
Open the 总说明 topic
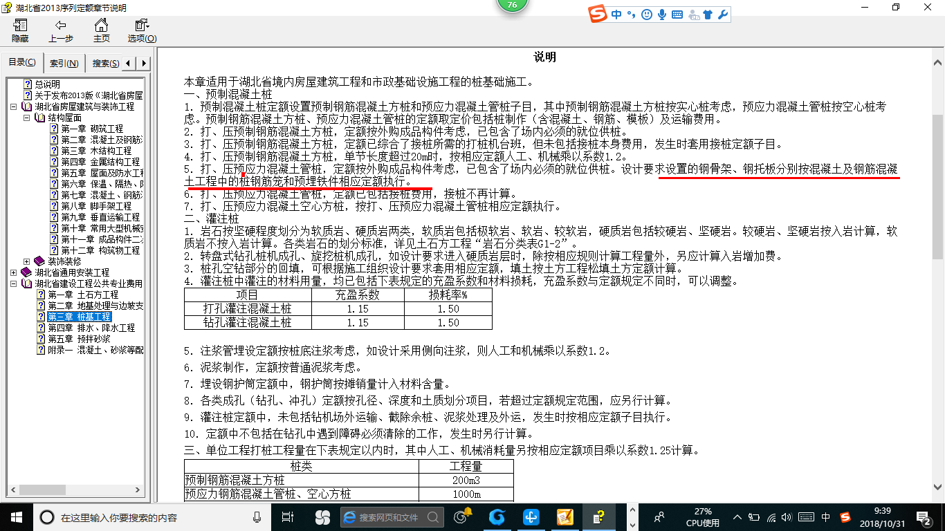(x=47, y=84)
